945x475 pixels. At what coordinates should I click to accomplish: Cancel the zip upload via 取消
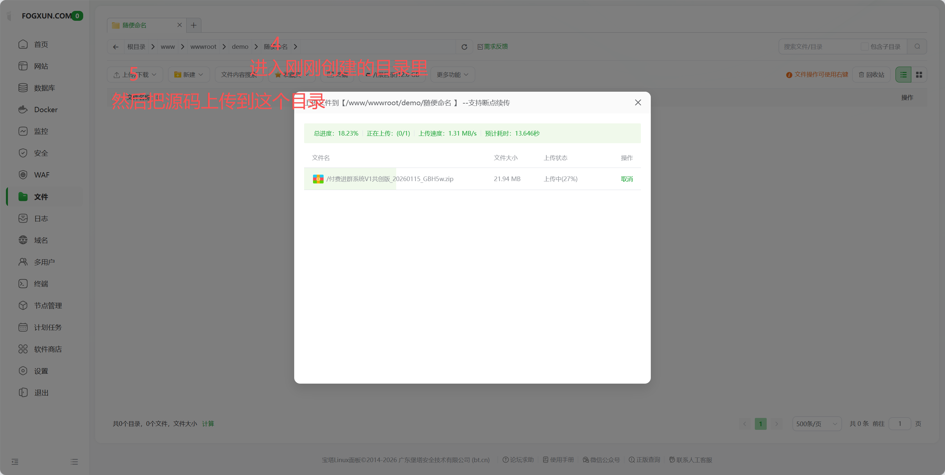pyautogui.click(x=626, y=179)
